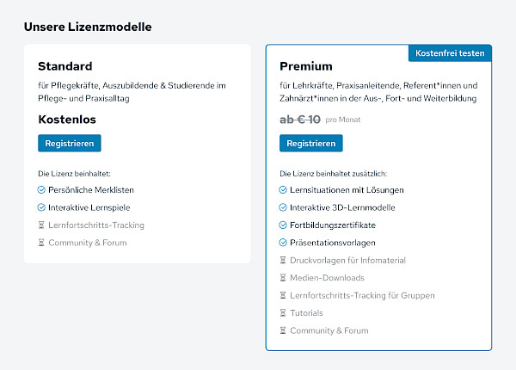
Task: Click hourglass icon beside Medien-Downloads
Action: 283,278
